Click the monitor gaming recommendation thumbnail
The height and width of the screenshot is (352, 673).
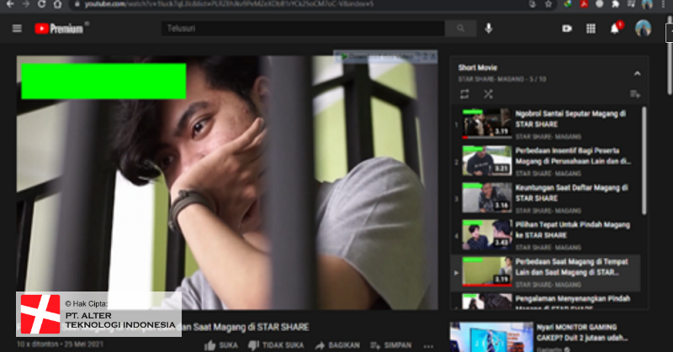click(491, 337)
